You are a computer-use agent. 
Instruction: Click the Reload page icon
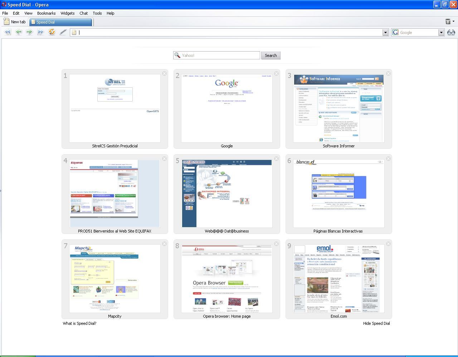click(52, 32)
